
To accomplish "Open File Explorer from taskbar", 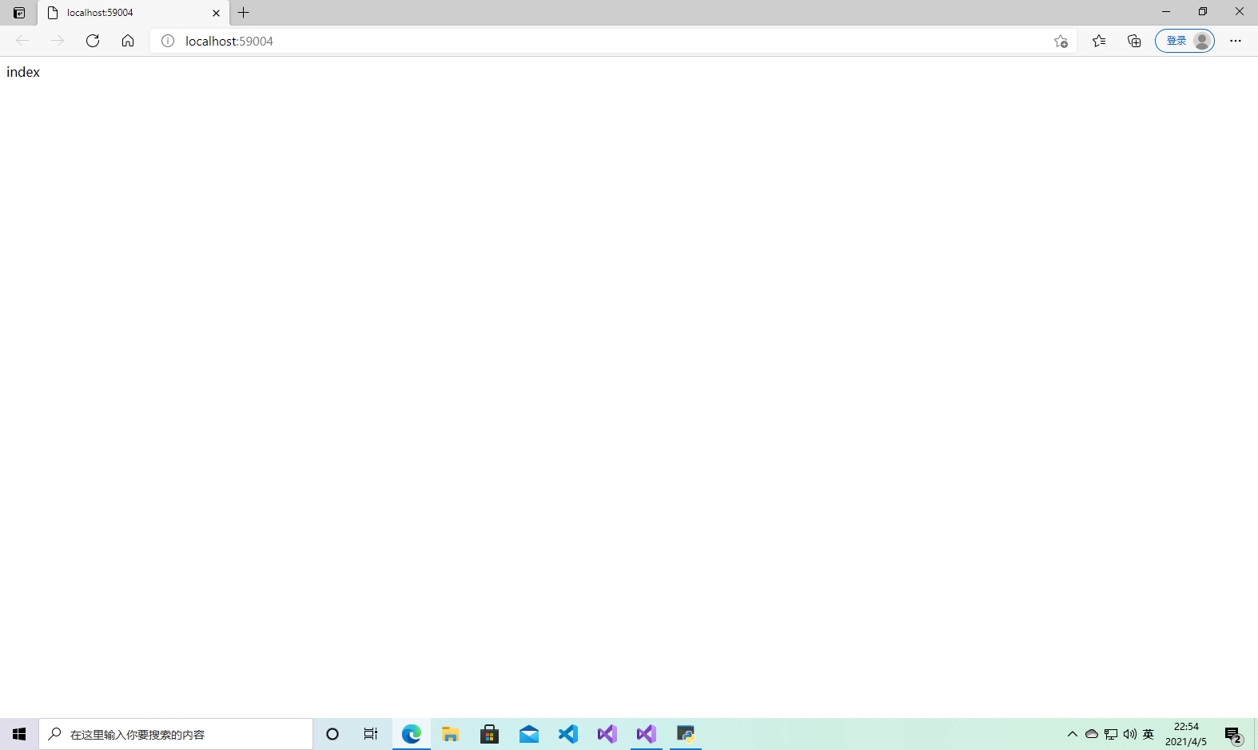I will [x=451, y=734].
